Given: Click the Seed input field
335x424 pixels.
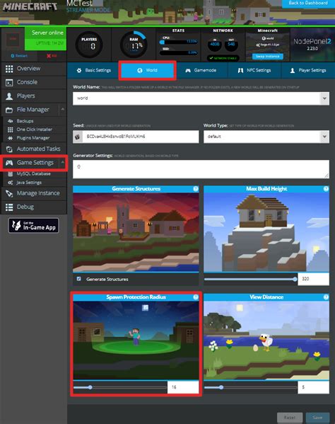Looking at the screenshot, I should pyautogui.click(x=141, y=137).
